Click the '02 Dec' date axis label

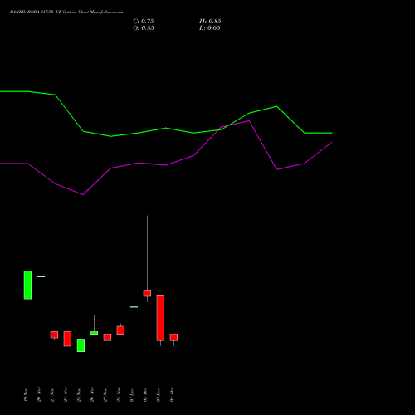[x=145, y=394]
